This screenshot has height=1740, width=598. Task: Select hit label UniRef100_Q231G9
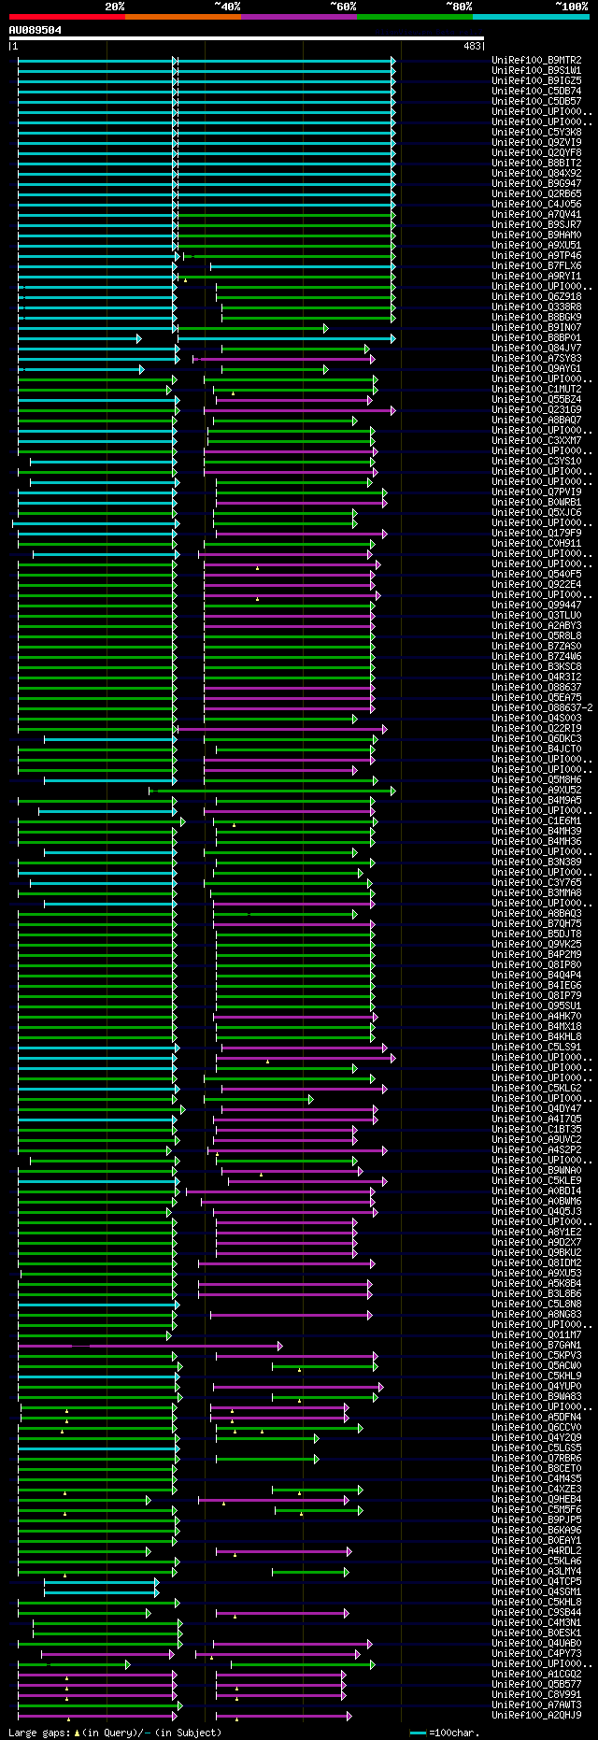pyautogui.click(x=536, y=410)
